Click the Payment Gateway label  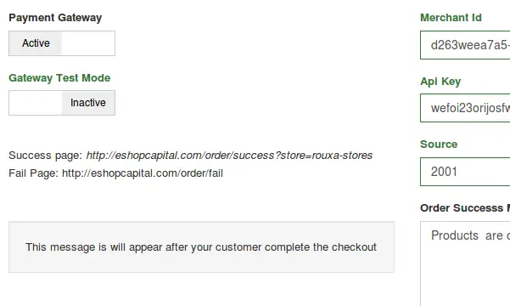click(x=55, y=18)
